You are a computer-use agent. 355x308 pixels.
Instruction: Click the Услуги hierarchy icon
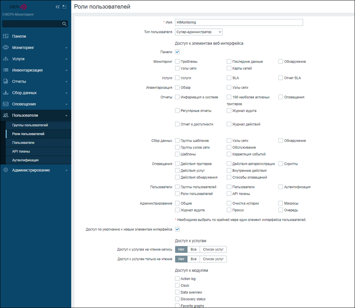coord(6,59)
